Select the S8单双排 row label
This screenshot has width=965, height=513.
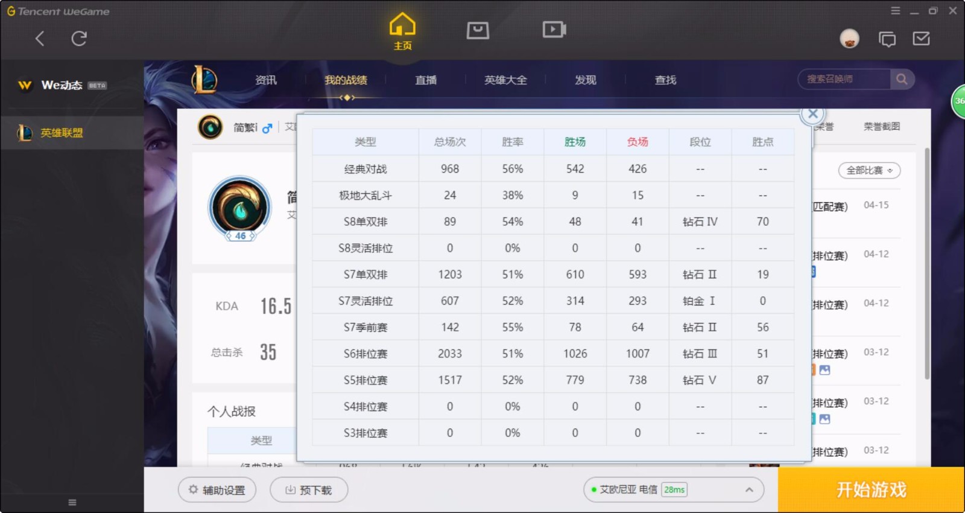[x=365, y=221]
